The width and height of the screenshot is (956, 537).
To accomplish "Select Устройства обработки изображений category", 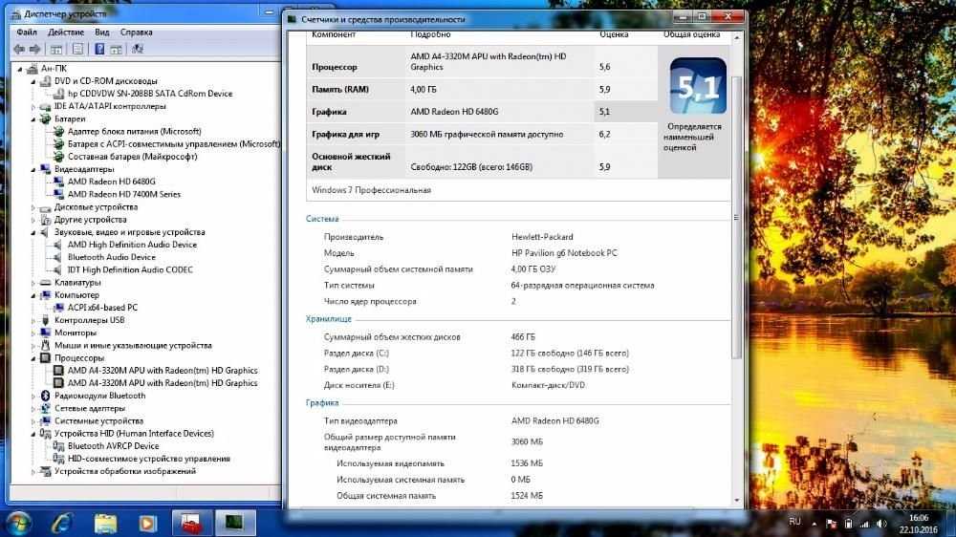I will point(125,471).
